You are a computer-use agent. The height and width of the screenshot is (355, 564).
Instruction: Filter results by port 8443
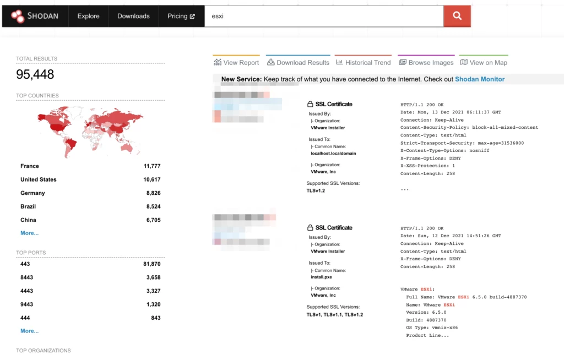[26, 277]
